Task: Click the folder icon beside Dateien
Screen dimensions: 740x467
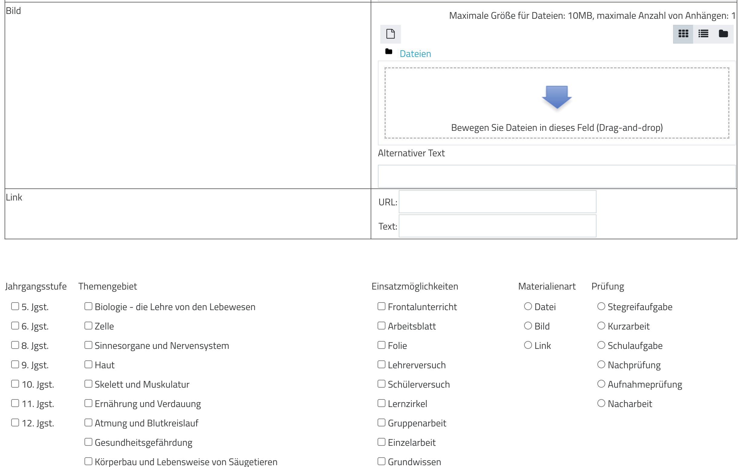Action: click(x=388, y=51)
